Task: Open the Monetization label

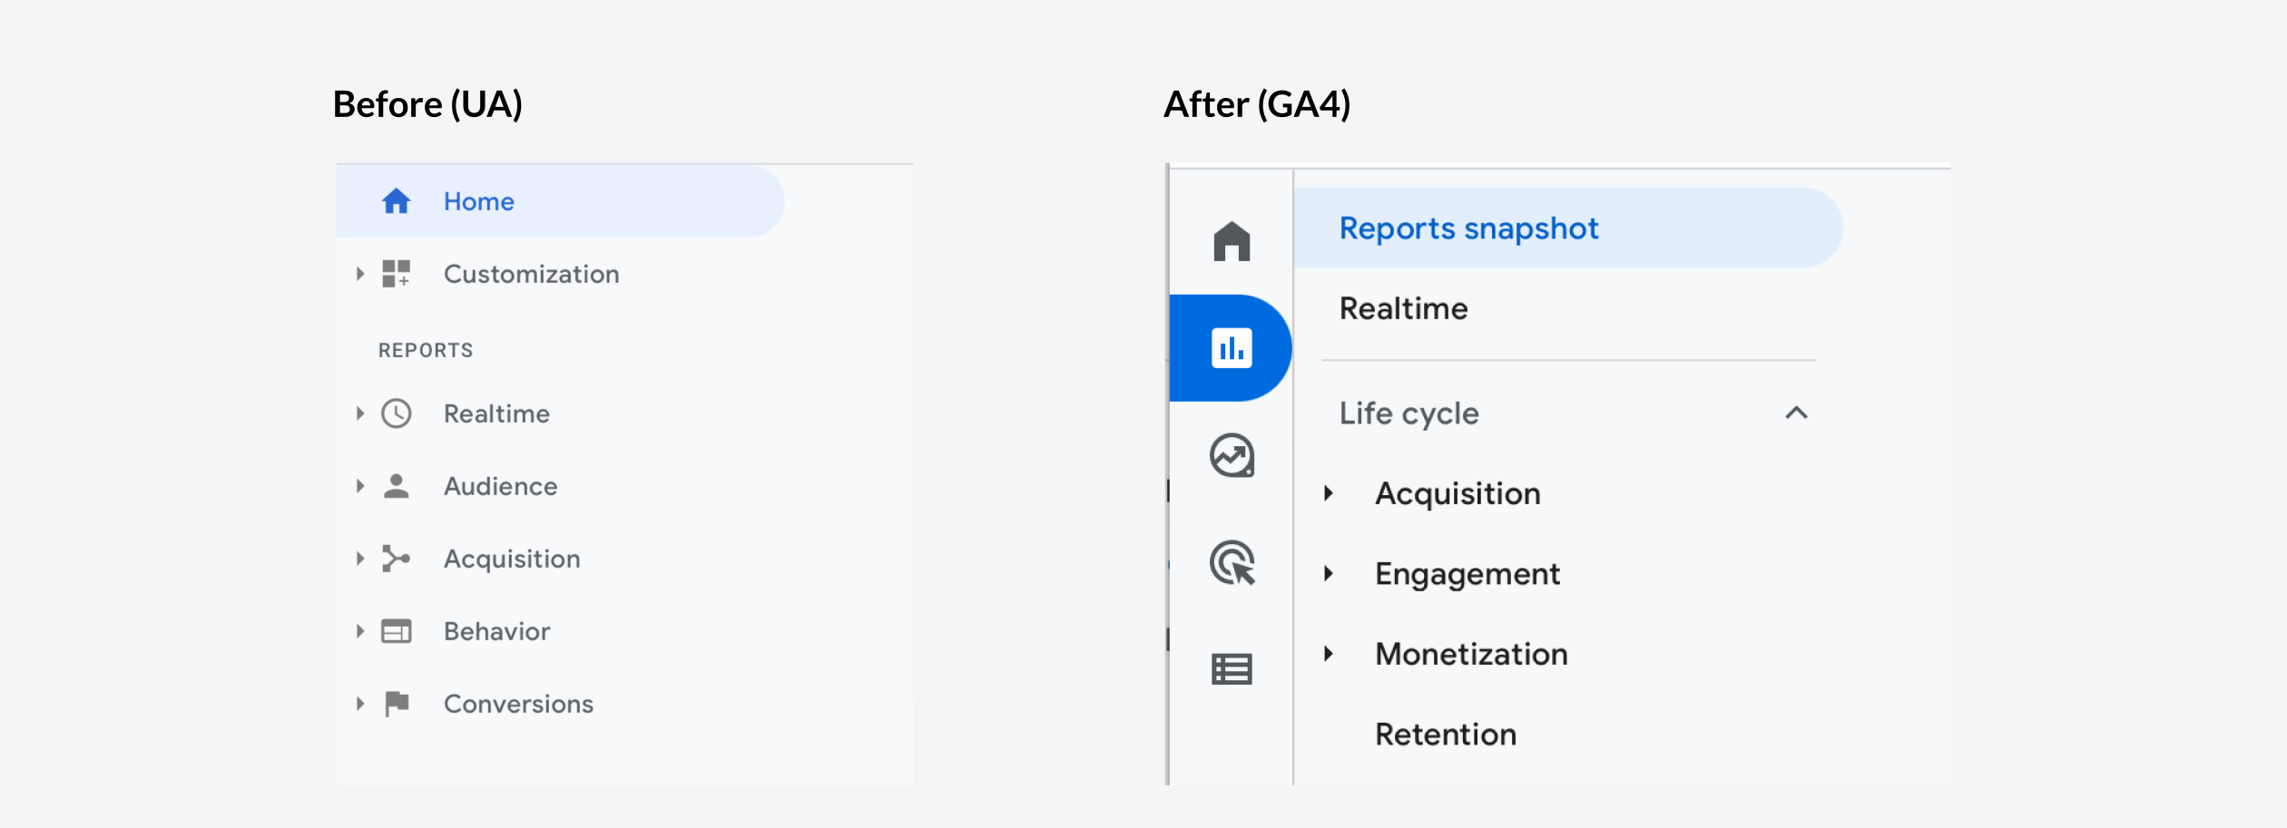Action: (x=1471, y=654)
